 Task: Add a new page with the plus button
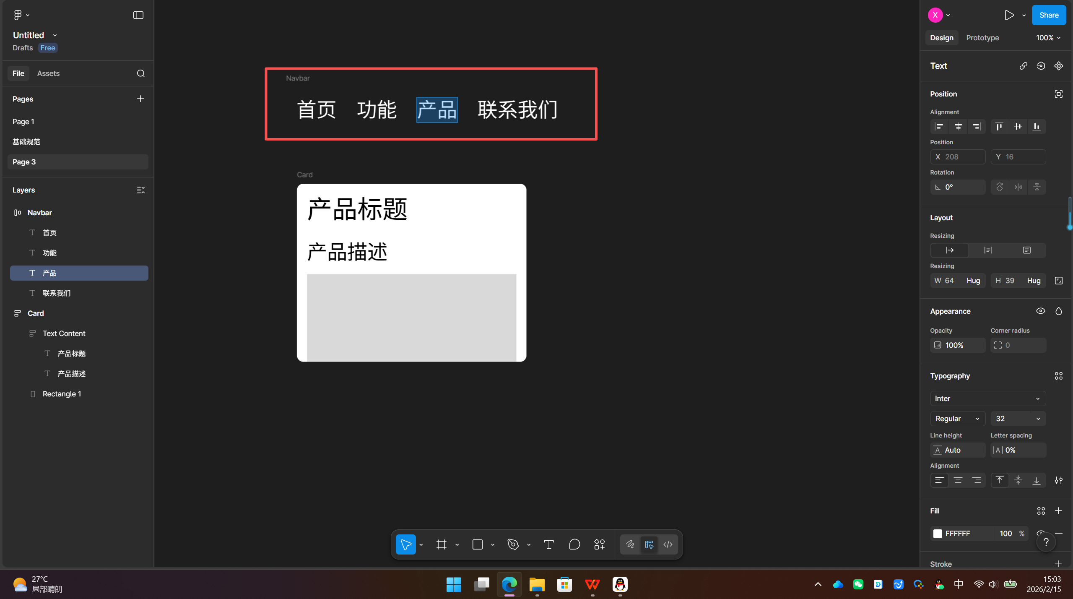tap(140, 99)
